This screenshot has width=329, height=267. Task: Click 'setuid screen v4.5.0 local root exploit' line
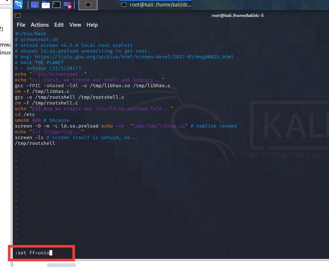coord(74,45)
